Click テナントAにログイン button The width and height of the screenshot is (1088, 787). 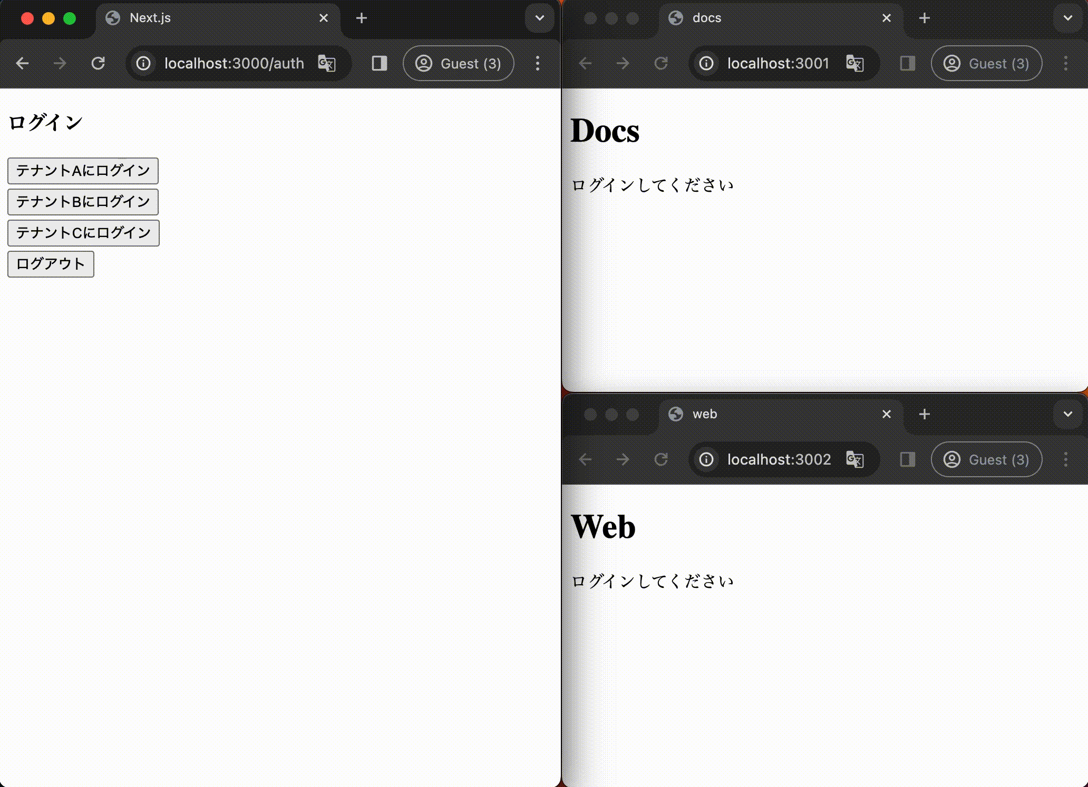pos(83,171)
